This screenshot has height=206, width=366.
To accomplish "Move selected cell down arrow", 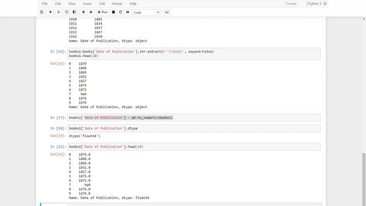I will click(x=91, y=12).
